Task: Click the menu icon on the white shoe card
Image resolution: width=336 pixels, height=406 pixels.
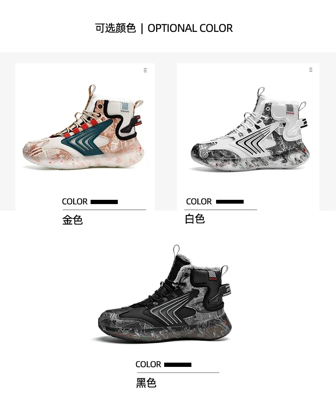Action: click(310, 70)
